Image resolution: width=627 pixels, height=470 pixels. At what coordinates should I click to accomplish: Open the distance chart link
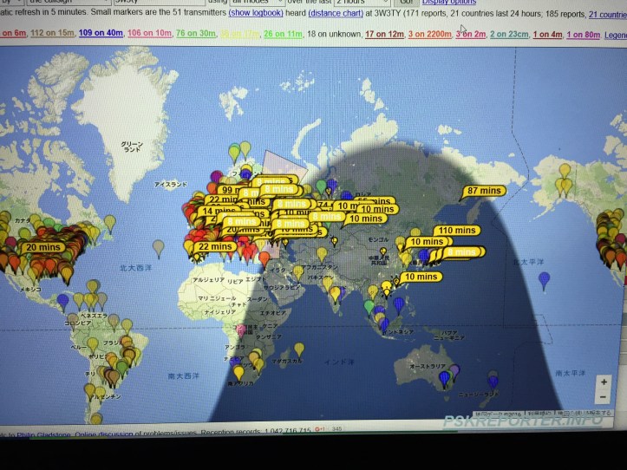336,15
